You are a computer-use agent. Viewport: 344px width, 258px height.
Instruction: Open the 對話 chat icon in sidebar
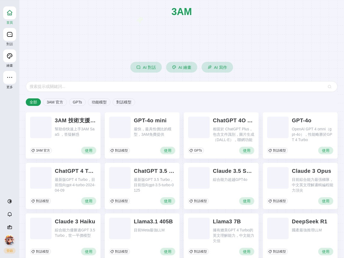(x=10, y=34)
